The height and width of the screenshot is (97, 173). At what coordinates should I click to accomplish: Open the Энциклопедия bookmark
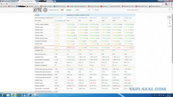tap(155, 6)
